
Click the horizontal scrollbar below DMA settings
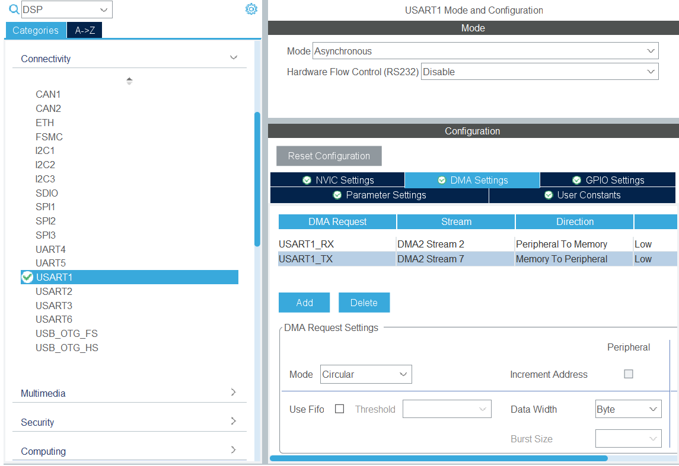click(439, 458)
